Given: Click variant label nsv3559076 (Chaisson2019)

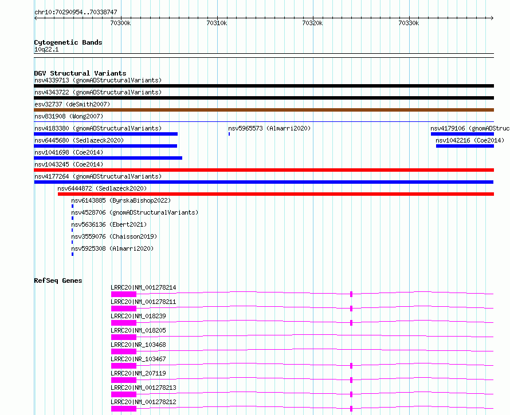Looking at the screenshot, I should tap(114, 236).
